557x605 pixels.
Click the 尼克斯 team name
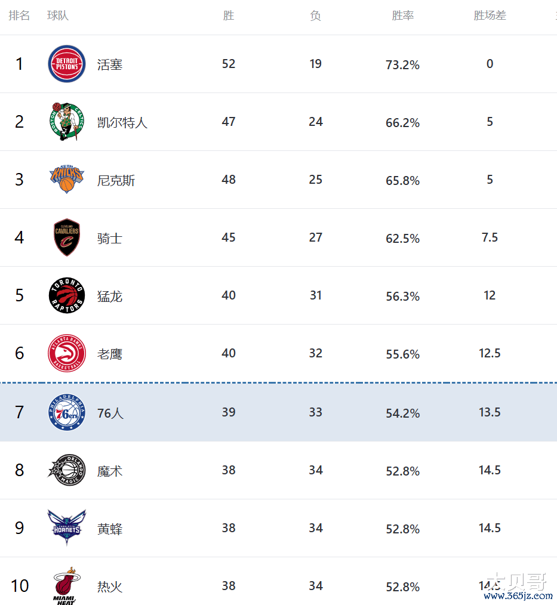[x=116, y=180]
